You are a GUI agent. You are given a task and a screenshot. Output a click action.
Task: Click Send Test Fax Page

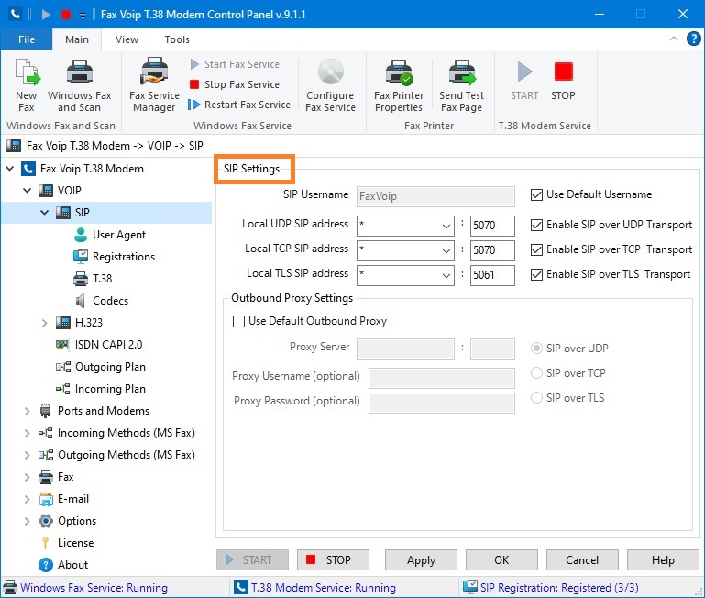point(461,85)
